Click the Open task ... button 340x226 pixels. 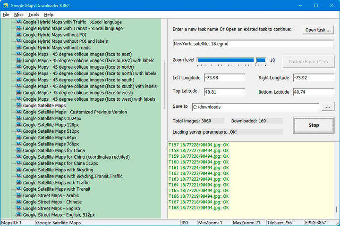318,30
